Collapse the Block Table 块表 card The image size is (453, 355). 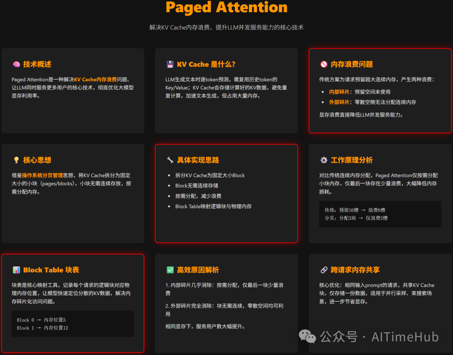(72, 303)
